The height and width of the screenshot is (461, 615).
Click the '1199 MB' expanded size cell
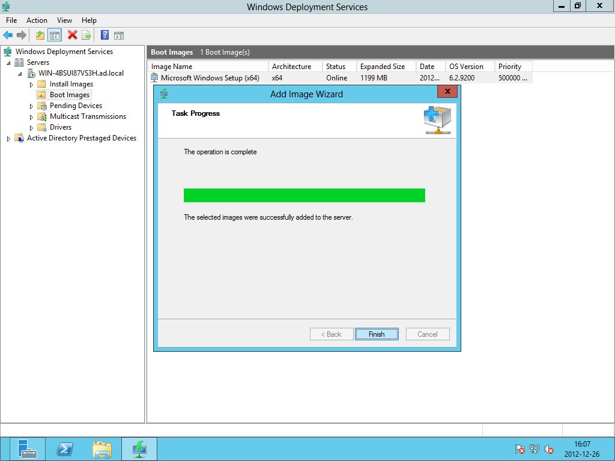coord(374,77)
